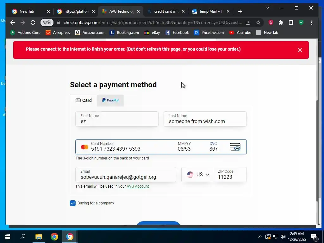Open Priceline.com bookmark
The width and height of the screenshot is (324, 243).
click(209, 33)
